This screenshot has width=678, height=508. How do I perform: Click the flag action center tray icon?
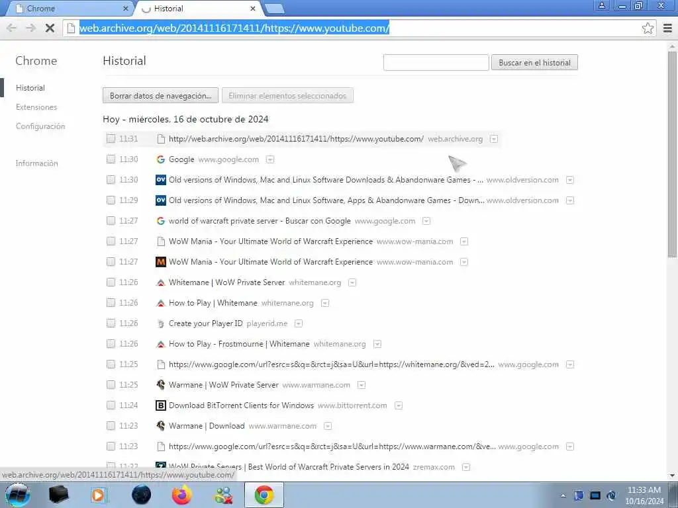pyautogui.click(x=579, y=495)
